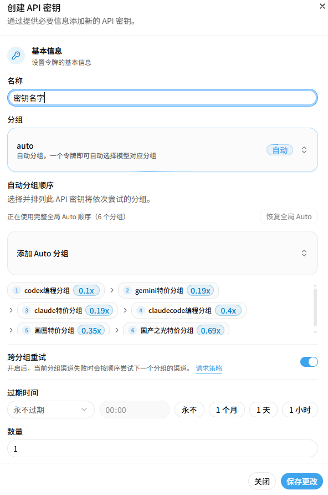Expand the 添加 Auto 分组 dropdown
The image size is (328, 495).
coord(162,253)
